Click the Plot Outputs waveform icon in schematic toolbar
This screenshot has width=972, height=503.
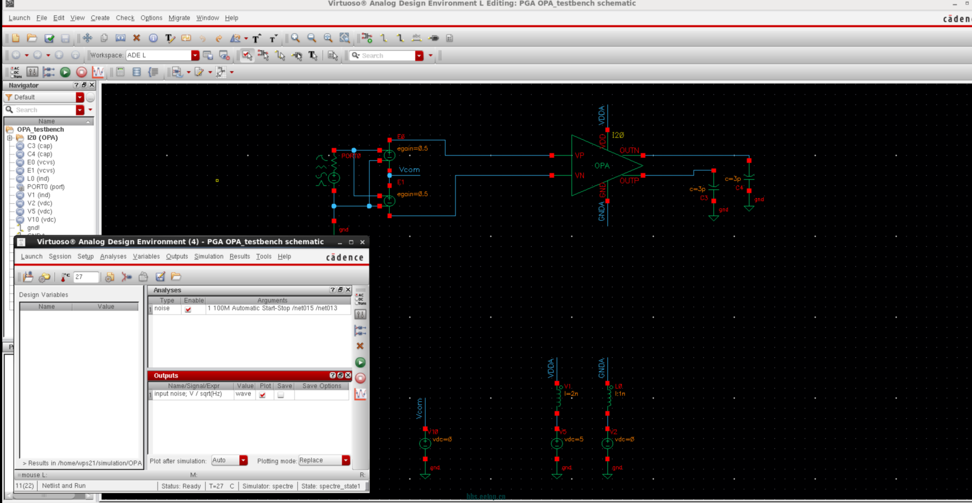[x=98, y=72]
